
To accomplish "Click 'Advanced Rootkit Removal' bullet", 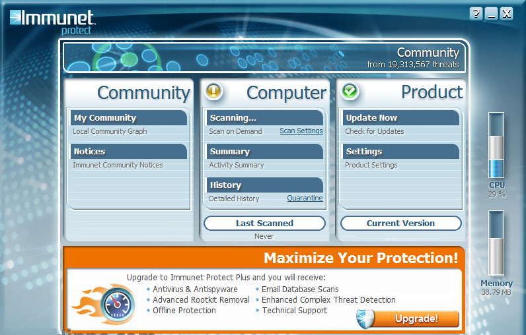I will pos(202,300).
